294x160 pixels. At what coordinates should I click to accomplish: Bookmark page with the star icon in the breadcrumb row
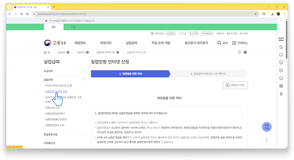coord(239,52)
